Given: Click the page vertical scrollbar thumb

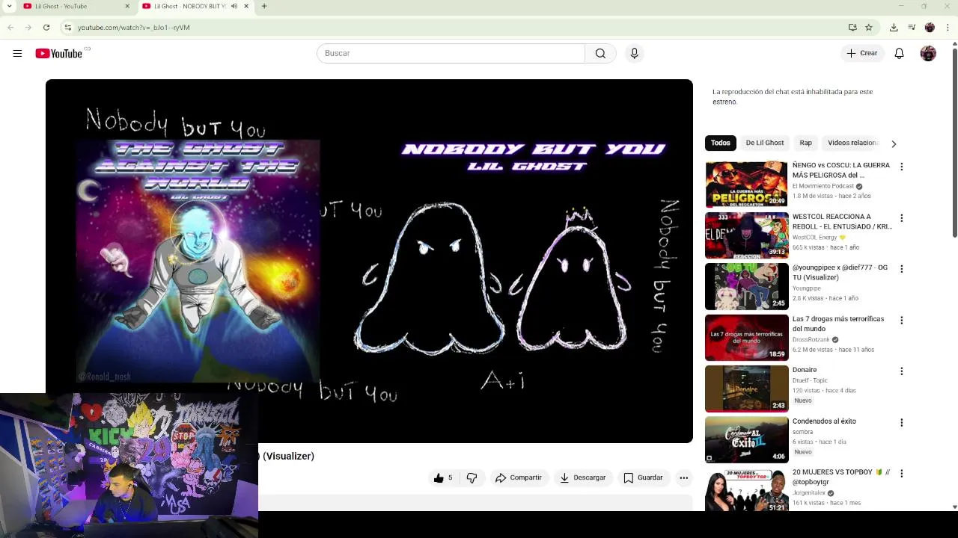Looking at the screenshot, I should click(954, 142).
